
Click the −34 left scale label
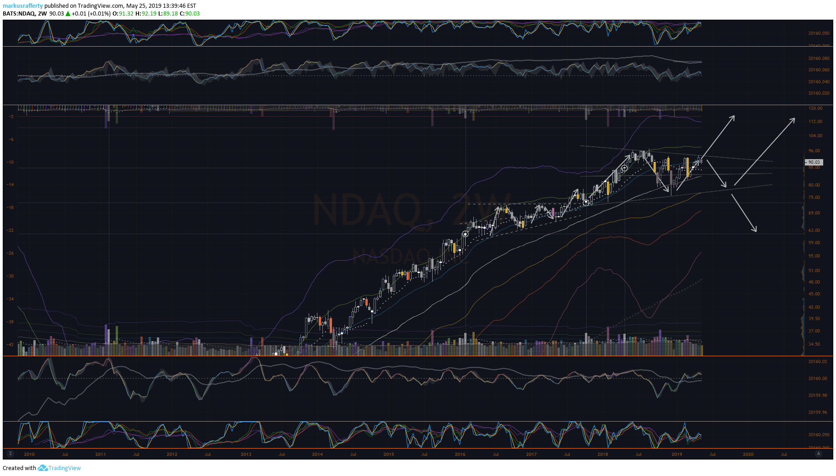coord(10,299)
